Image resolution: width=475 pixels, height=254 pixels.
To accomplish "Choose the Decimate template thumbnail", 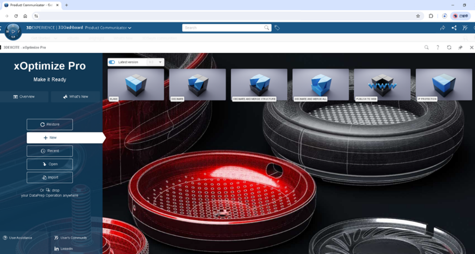I will coord(197,84).
